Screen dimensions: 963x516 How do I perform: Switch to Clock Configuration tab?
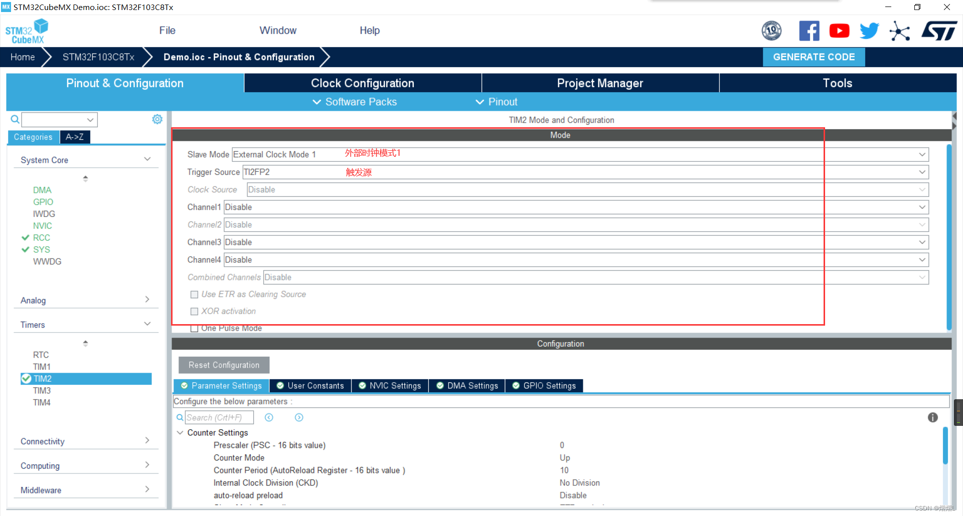(x=363, y=83)
